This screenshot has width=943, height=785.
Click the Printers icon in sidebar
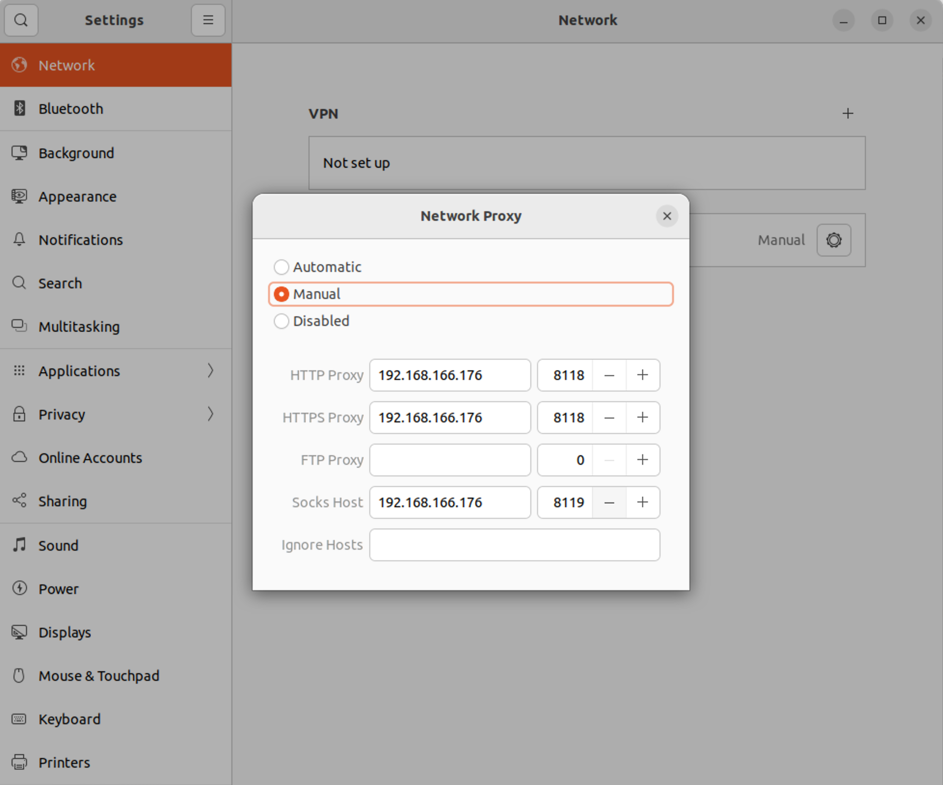[x=19, y=762]
